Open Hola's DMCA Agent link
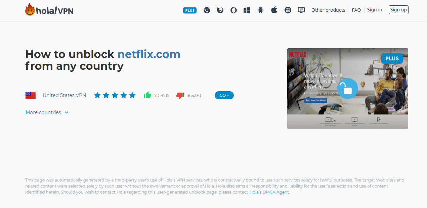The height and width of the screenshot is (208, 427). [x=269, y=192]
